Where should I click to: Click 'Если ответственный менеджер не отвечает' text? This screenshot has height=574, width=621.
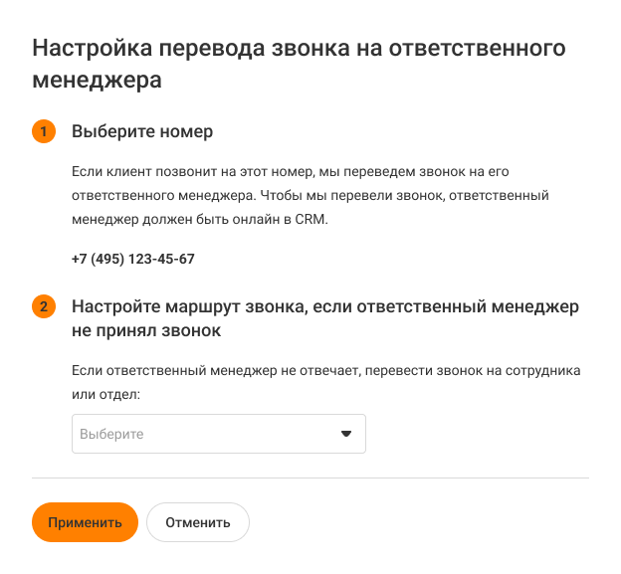coord(215,371)
